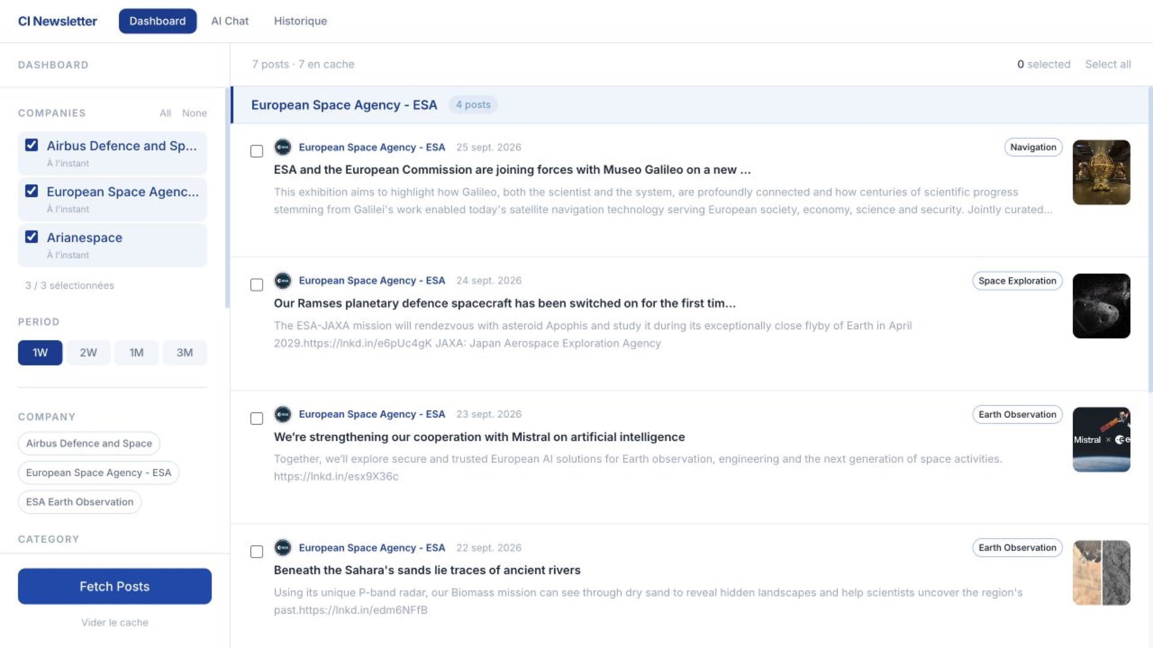The image size is (1153, 648).
Task: Select None companies link
Action: pyautogui.click(x=194, y=113)
